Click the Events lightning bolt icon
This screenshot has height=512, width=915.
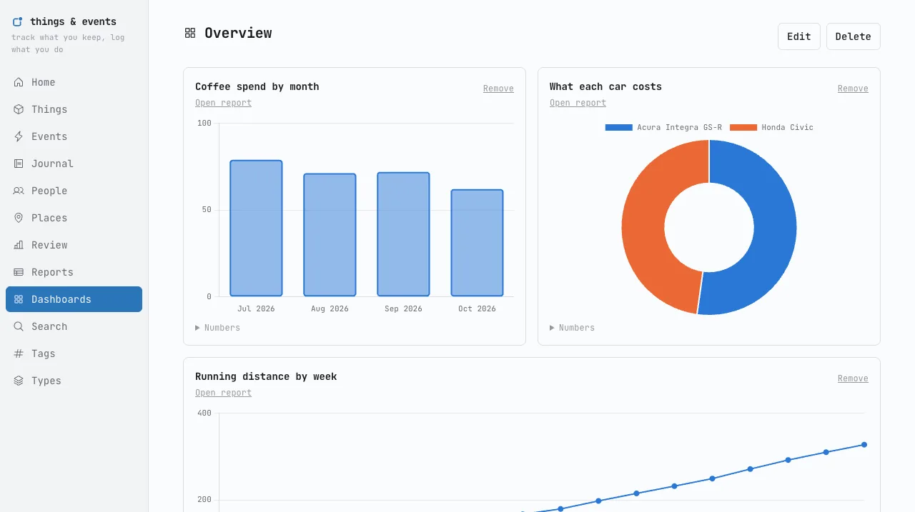click(x=19, y=136)
